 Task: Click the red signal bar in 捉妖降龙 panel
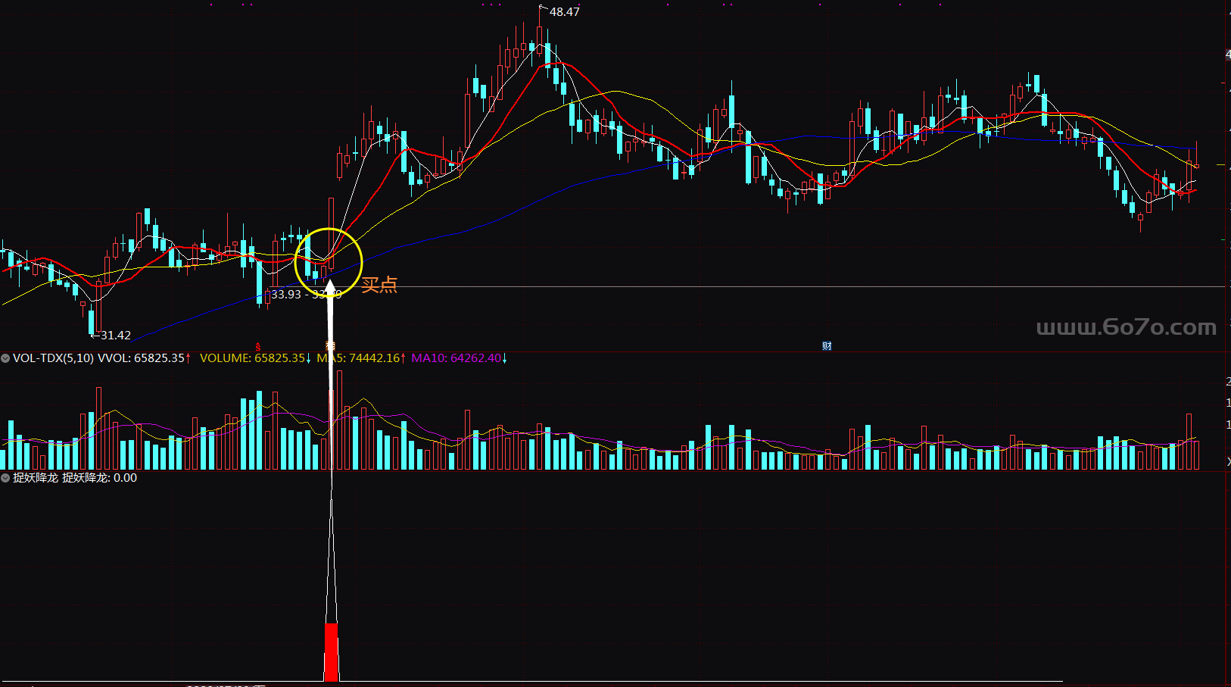coord(331,651)
